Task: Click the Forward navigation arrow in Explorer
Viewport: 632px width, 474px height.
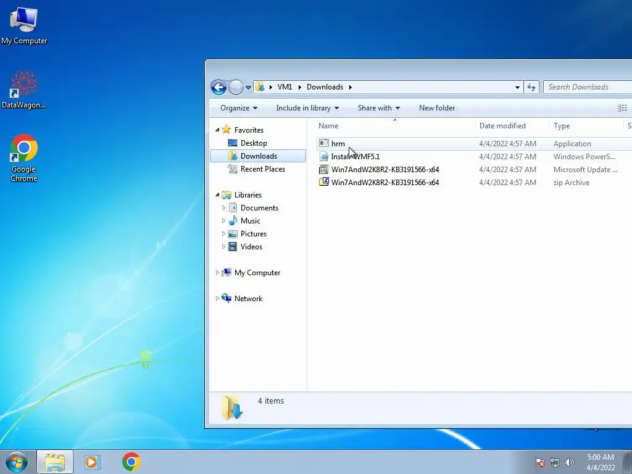Action: click(236, 87)
